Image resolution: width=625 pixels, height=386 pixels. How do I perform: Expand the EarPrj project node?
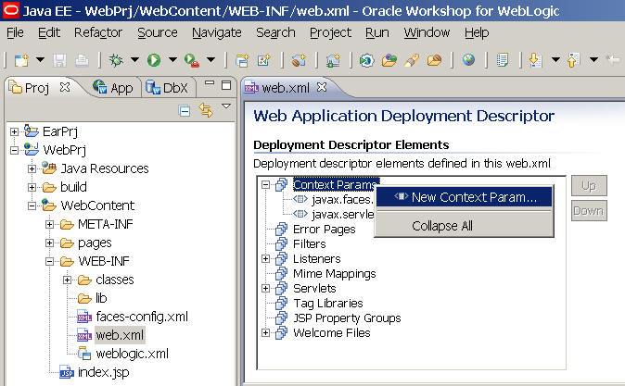[14, 131]
